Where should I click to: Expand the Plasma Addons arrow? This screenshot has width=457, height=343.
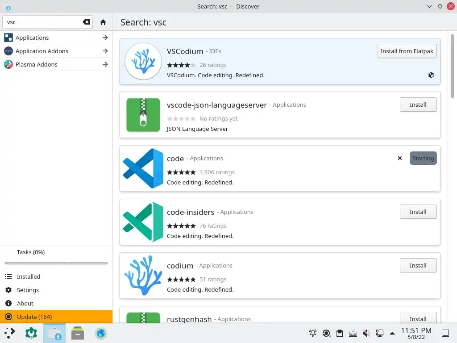(x=105, y=64)
